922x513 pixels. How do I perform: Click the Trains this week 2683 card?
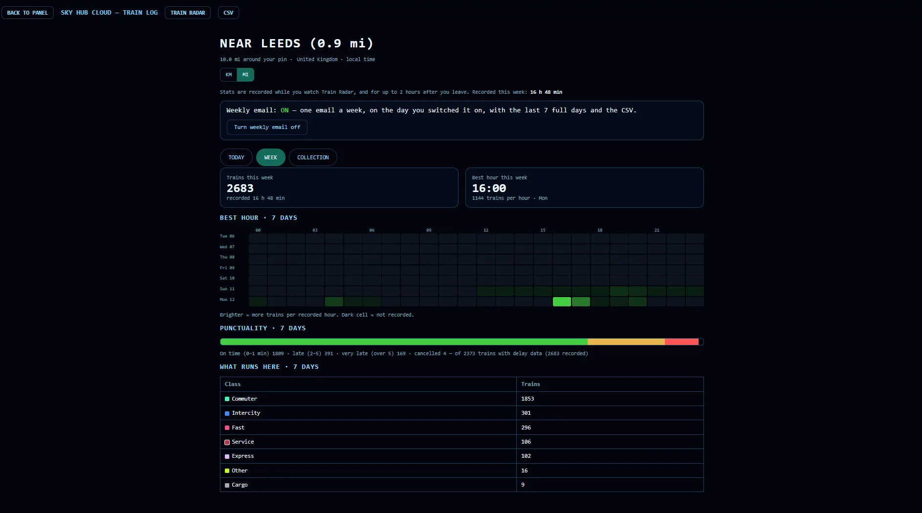tap(339, 188)
